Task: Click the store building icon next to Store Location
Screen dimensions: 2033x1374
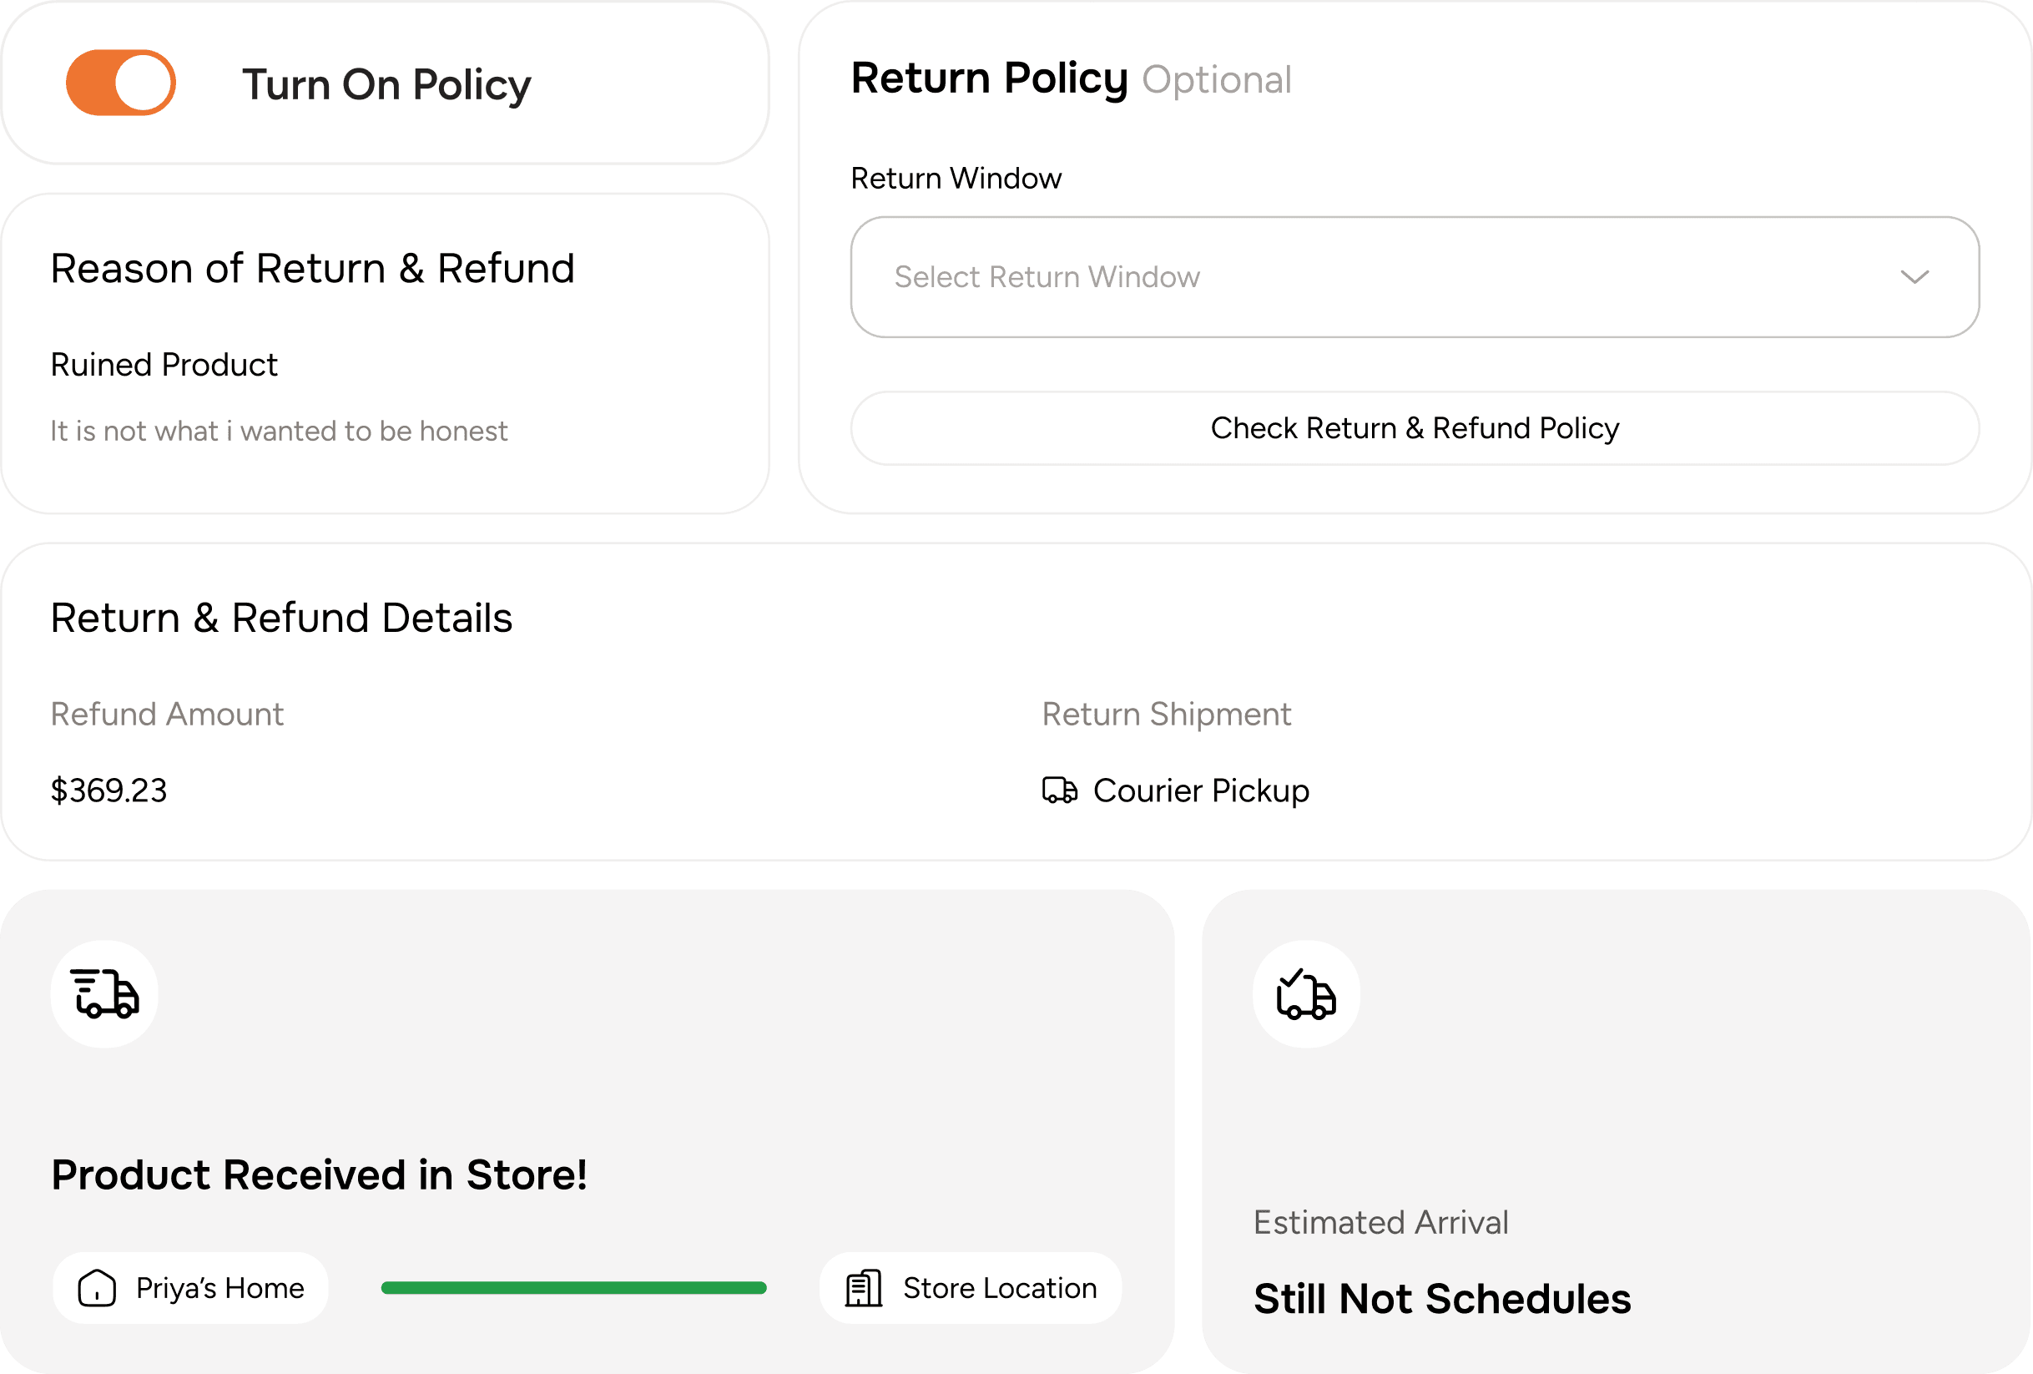Action: tap(864, 1286)
